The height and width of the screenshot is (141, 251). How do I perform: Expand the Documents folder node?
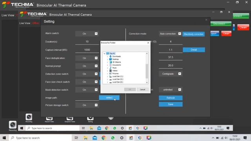click(x=107, y=65)
